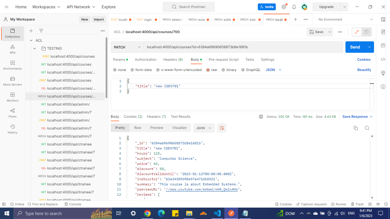This screenshot has width=390, height=219.
Task: Click the Beautify link
Action: pyautogui.click(x=364, y=70)
